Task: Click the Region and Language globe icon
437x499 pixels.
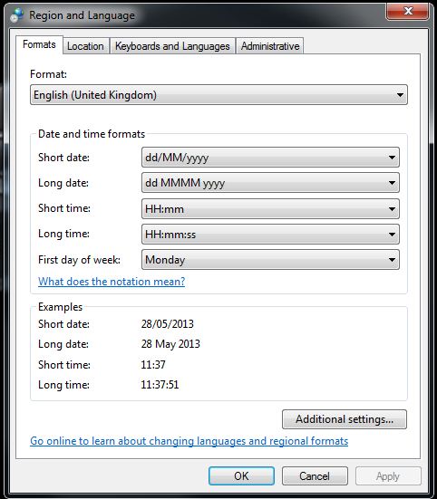Action: point(16,15)
